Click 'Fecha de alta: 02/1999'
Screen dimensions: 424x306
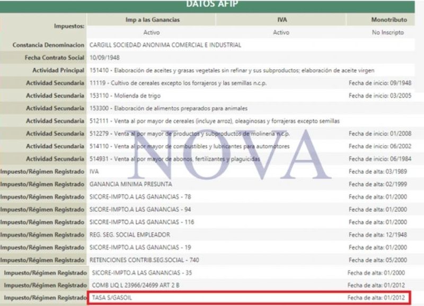click(378, 184)
